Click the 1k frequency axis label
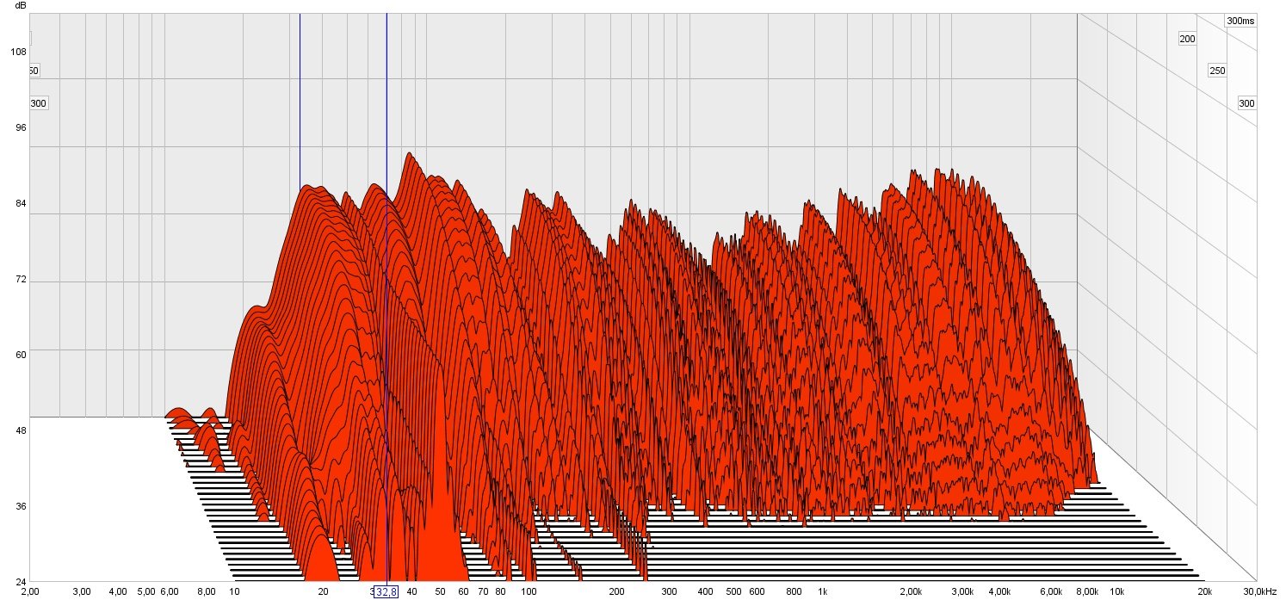This screenshot has height=600, width=1286. click(822, 592)
